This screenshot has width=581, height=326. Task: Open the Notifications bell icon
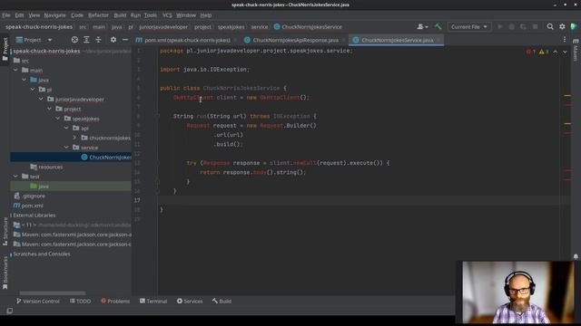(x=576, y=256)
